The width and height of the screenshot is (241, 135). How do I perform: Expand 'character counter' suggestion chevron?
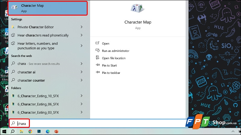[x=82, y=80]
